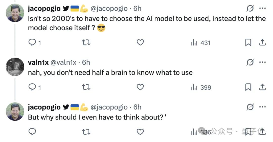Share the first jacopogio tweet
Viewport: 273px width, 142px height.
click(x=262, y=43)
